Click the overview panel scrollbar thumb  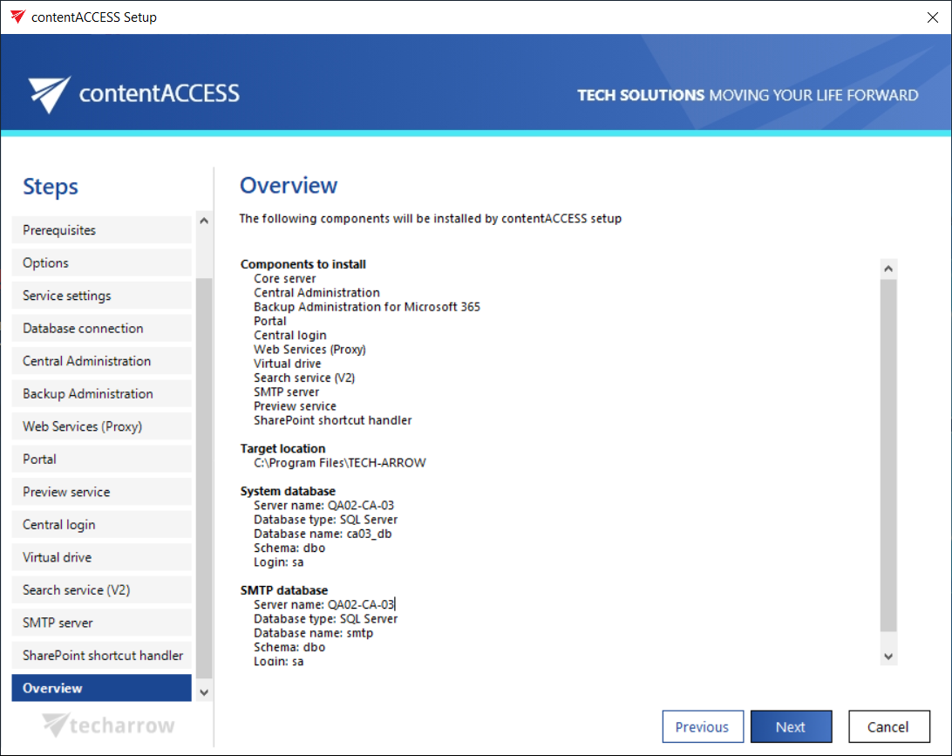tap(888, 453)
